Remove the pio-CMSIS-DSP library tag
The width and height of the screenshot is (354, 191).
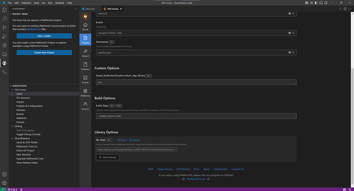click(174, 150)
